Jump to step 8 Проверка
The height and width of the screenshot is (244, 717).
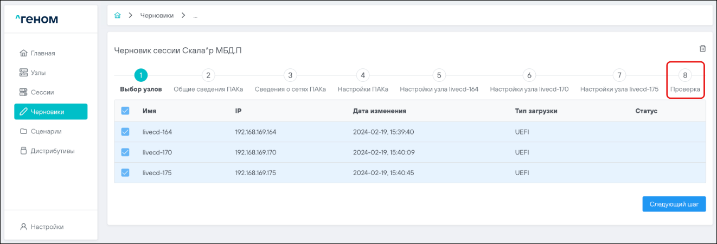(685, 76)
